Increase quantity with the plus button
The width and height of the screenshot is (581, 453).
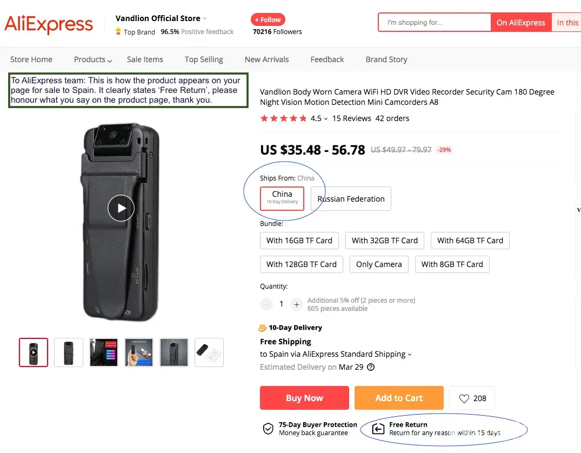296,304
